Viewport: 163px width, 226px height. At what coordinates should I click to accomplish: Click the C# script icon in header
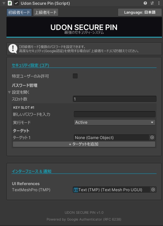tap(10, 3)
